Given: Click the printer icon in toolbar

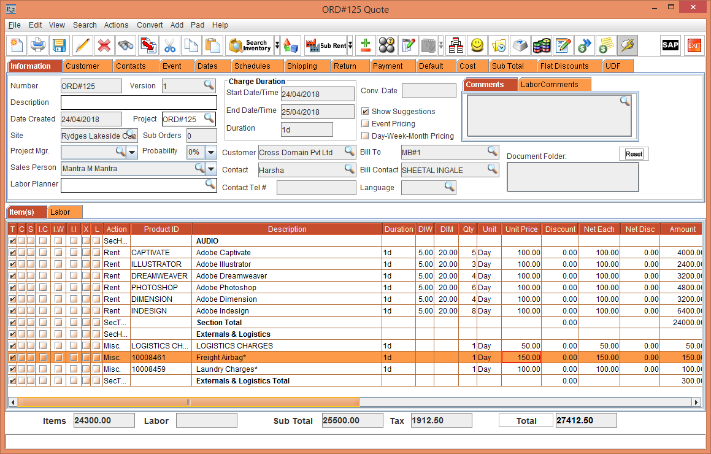Looking at the screenshot, I should coord(37,45).
